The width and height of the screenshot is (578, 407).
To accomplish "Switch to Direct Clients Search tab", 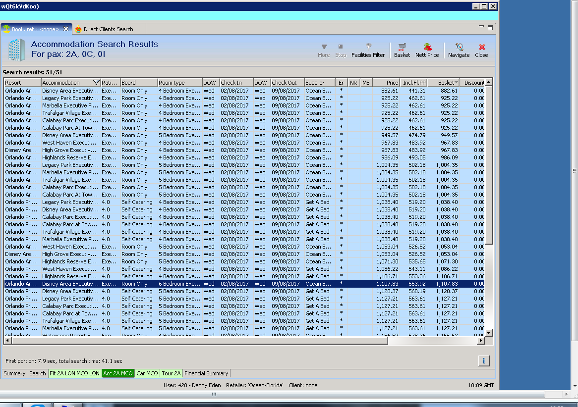I will (108, 29).
